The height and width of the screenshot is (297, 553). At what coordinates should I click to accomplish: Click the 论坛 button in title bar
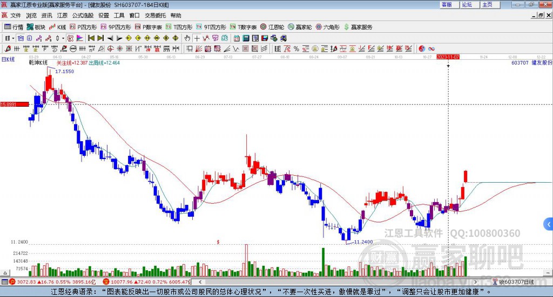(469, 4)
